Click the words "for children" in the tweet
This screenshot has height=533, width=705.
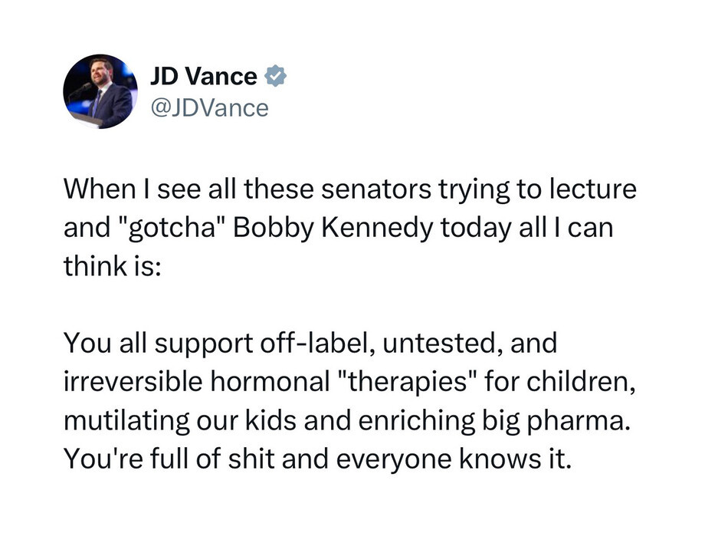click(560, 381)
